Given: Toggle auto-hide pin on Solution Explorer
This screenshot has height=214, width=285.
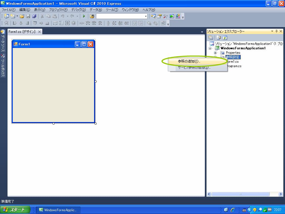Looking at the screenshot, I should coord(276,31).
